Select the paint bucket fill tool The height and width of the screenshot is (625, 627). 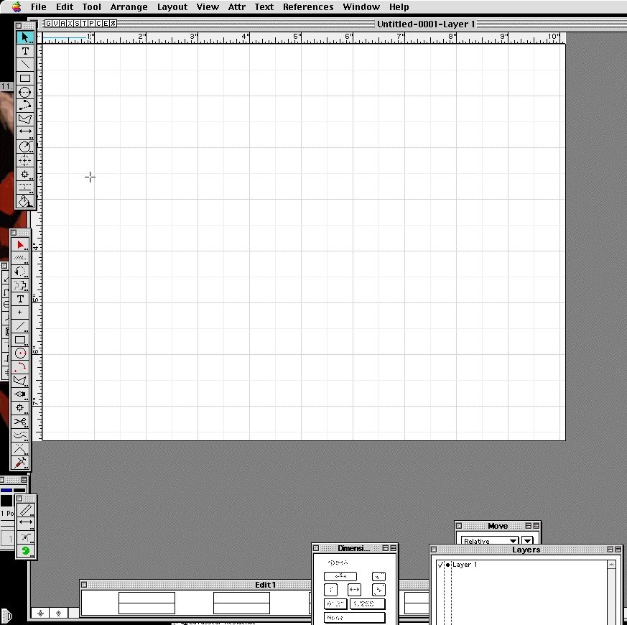[x=25, y=201]
